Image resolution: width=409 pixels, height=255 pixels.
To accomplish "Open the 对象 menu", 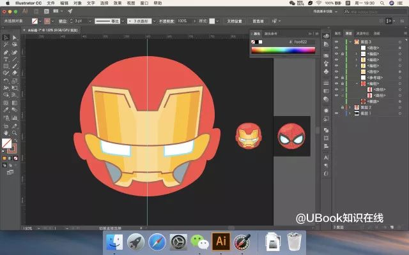I will tap(77, 3).
